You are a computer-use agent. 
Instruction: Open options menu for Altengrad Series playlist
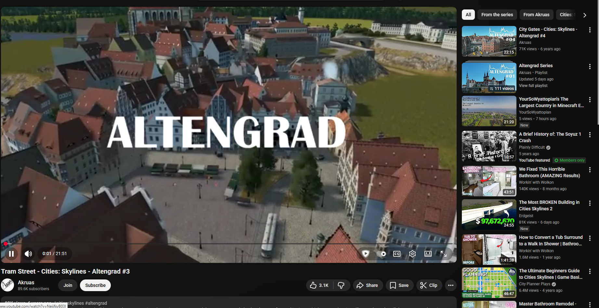pos(590,67)
